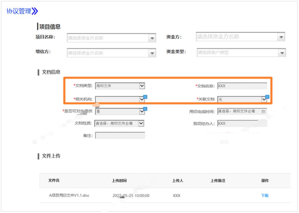This screenshot has width=299, height=213.
Task: Select the file A项目用印文件V1.1.doc in the table
Action: click(x=69, y=196)
